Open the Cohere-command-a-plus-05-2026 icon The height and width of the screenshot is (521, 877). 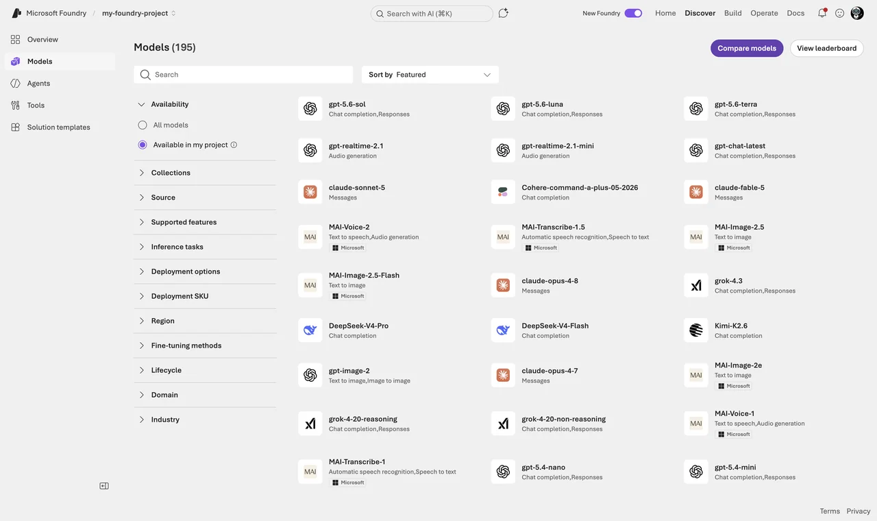[x=504, y=192]
